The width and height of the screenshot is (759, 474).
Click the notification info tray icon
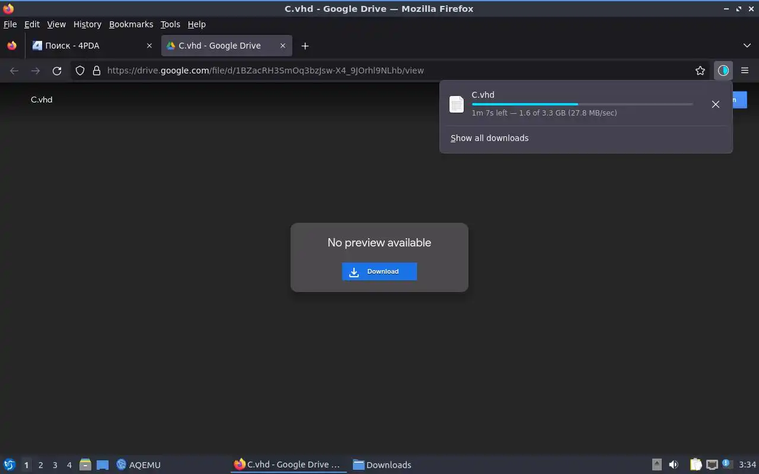tap(727, 464)
